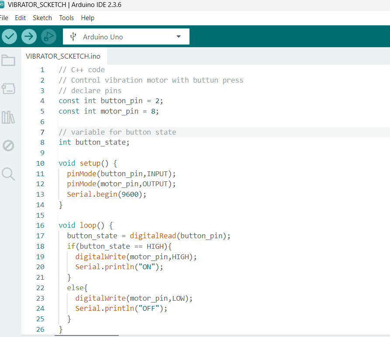The image size is (390, 337).
Task: Open the Sketch menu
Action: point(42,18)
